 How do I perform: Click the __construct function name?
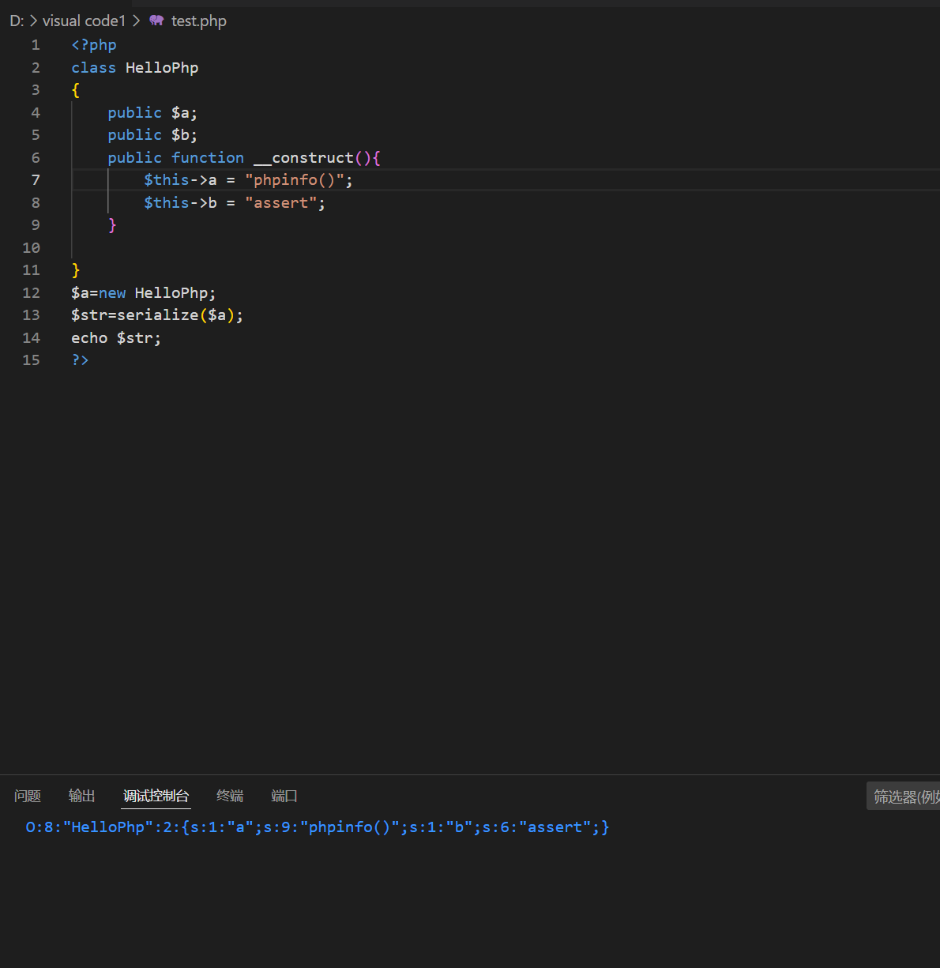point(303,158)
